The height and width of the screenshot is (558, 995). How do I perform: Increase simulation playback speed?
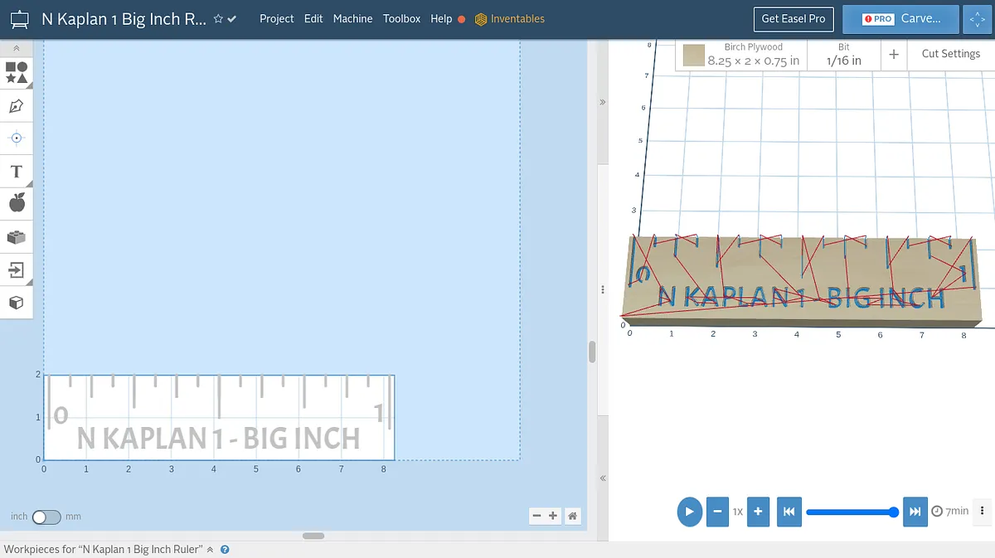(x=758, y=512)
